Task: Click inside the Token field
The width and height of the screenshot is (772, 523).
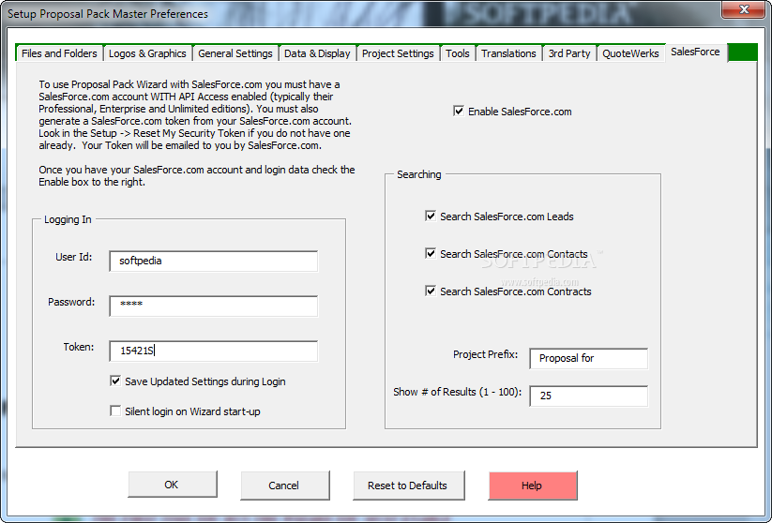Action: point(213,351)
